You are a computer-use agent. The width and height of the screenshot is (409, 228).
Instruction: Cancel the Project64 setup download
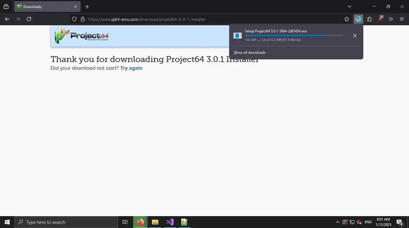355,36
